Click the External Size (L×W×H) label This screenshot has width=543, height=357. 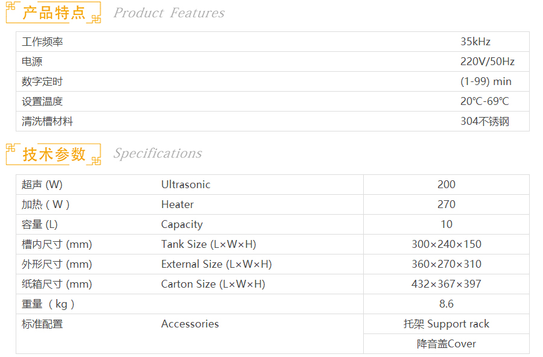click(x=216, y=264)
